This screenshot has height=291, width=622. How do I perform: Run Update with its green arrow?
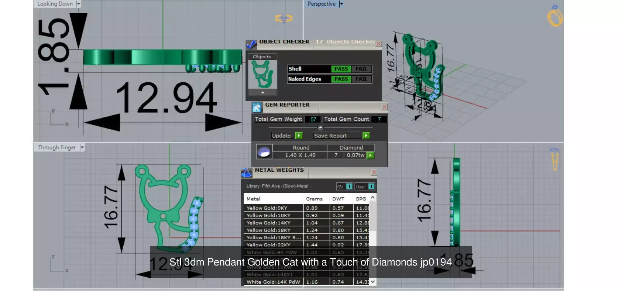(x=299, y=136)
